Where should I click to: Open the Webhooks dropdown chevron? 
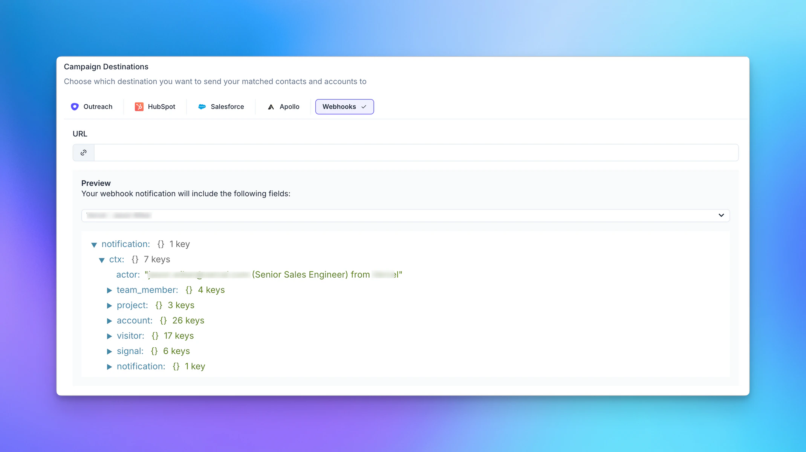364,107
